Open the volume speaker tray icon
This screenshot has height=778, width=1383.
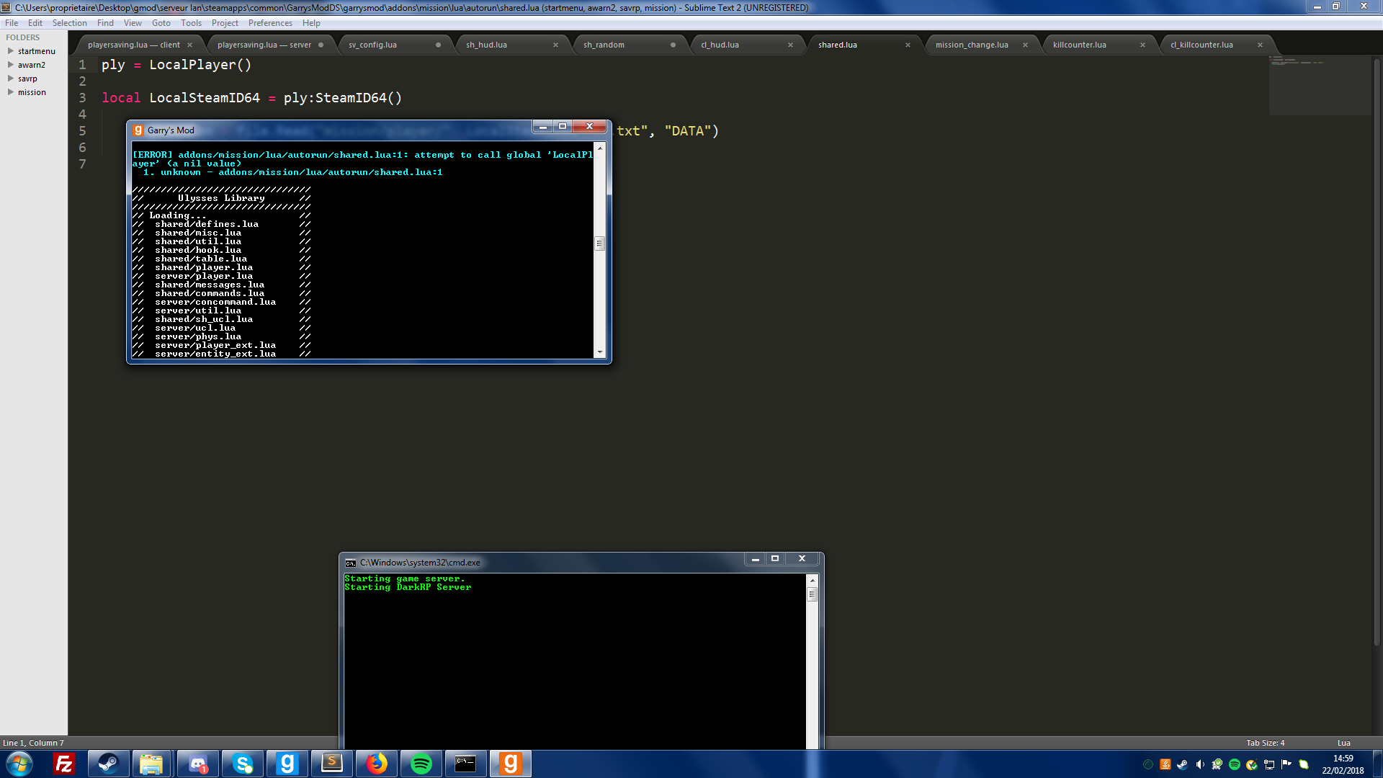(1200, 764)
